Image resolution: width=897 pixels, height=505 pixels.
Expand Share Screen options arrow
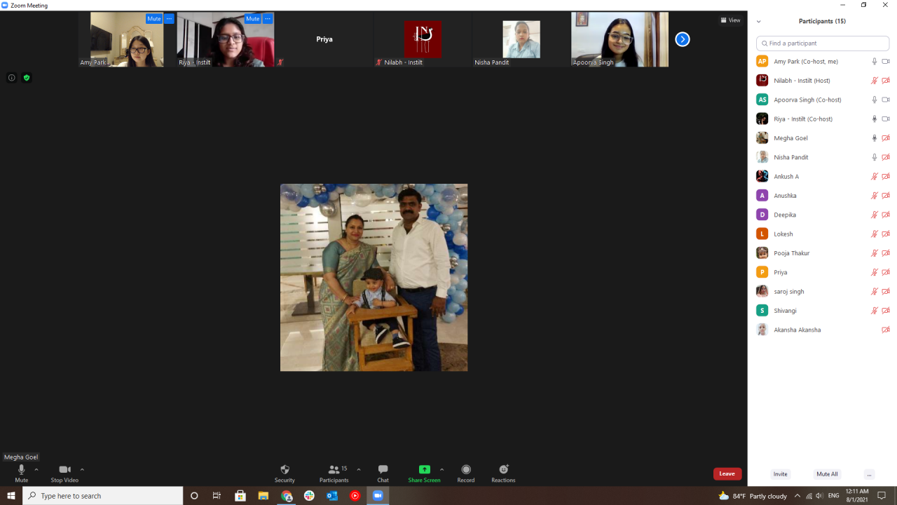441,469
